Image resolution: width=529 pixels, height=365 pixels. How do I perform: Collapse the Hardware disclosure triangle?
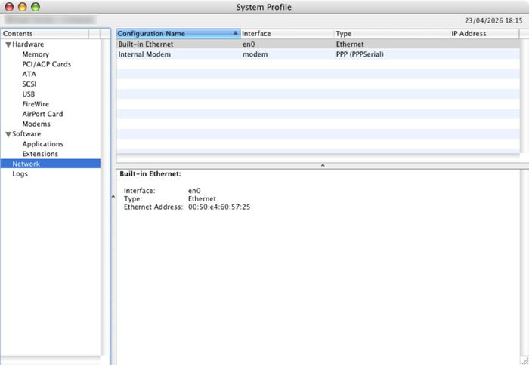point(8,44)
